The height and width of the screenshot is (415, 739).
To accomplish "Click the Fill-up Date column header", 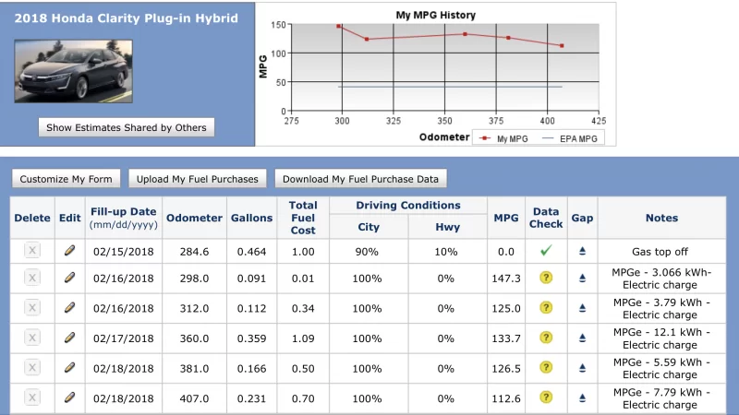I will 124,218.
